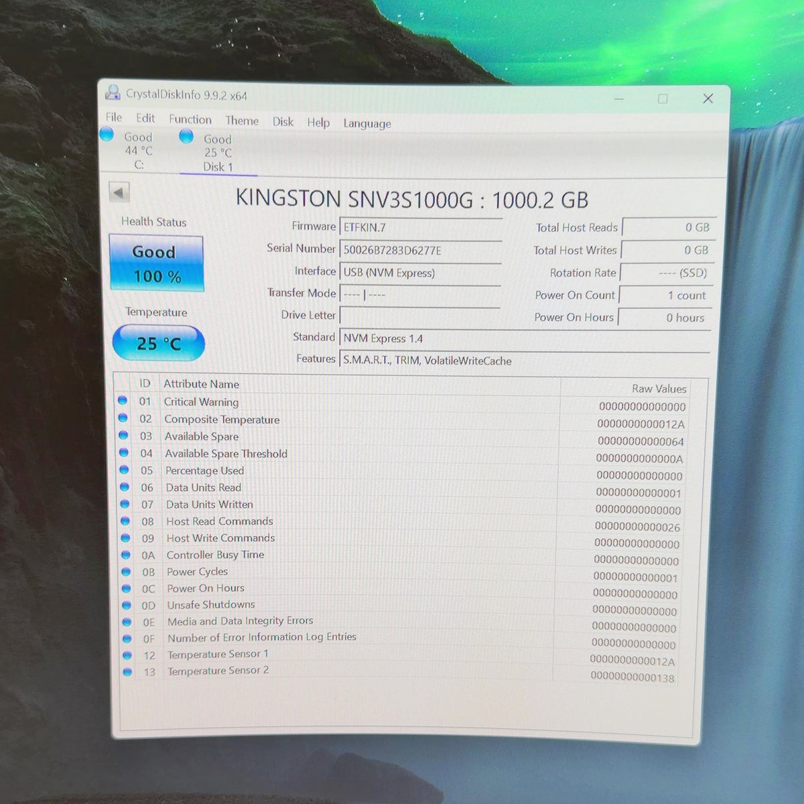Select the Controller Busy Time attribute text

[x=215, y=555]
